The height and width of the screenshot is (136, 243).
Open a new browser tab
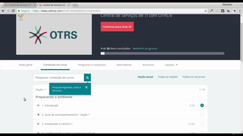(x=75, y=5)
